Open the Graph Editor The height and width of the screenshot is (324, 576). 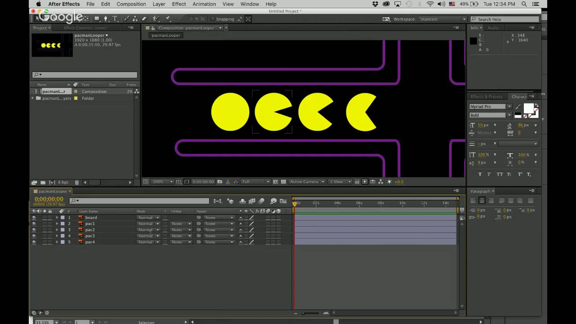(283, 201)
